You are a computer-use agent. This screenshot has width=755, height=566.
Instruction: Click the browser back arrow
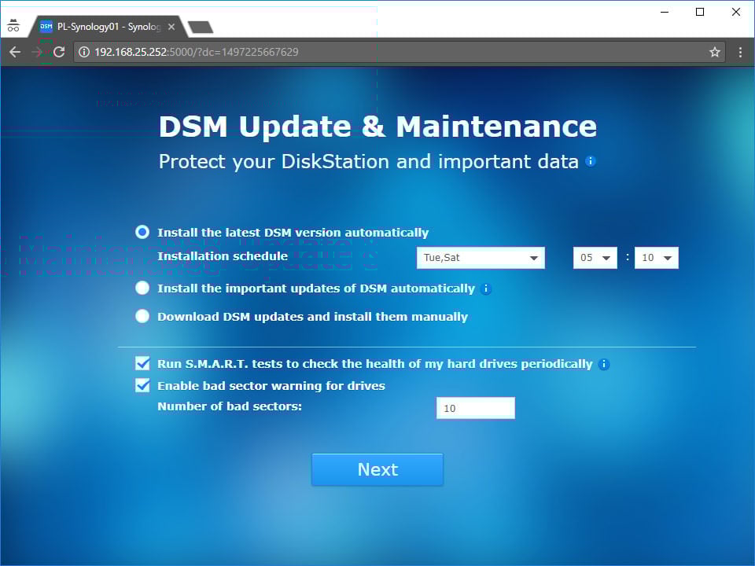(x=15, y=52)
